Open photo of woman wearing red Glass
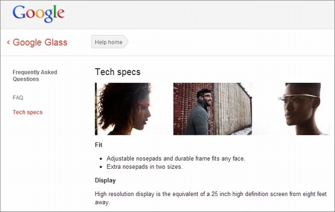This screenshot has height=212, width=335. (x=123, y=109)
